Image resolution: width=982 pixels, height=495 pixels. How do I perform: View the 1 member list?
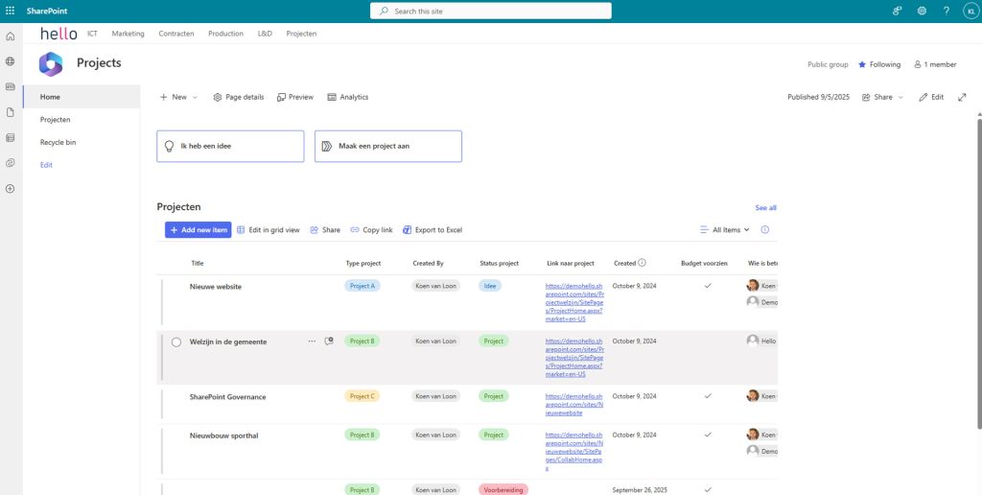coord(935,64)
